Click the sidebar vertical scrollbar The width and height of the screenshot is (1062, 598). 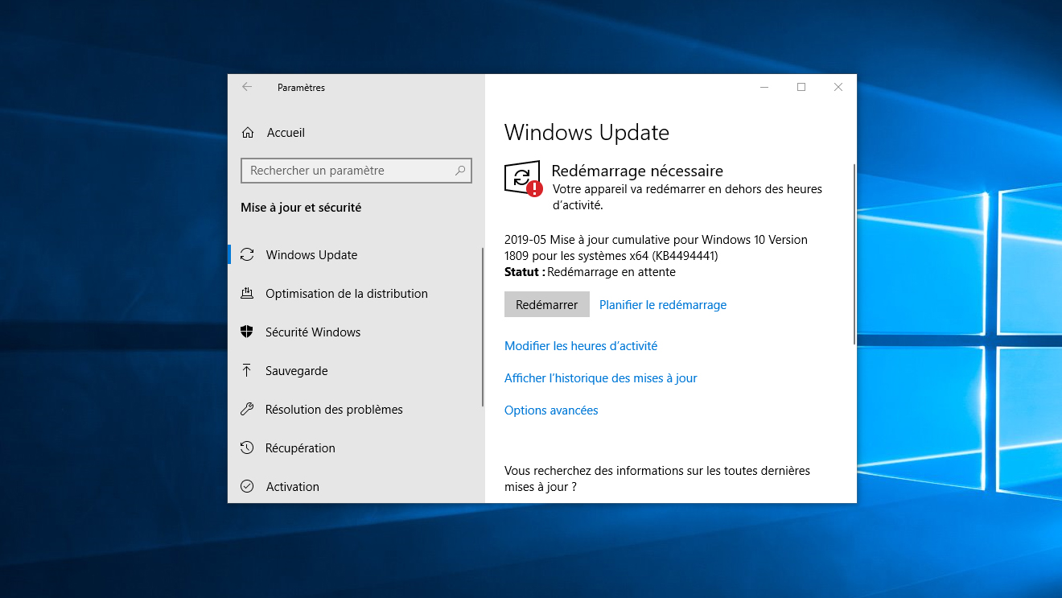click(482, 326)
